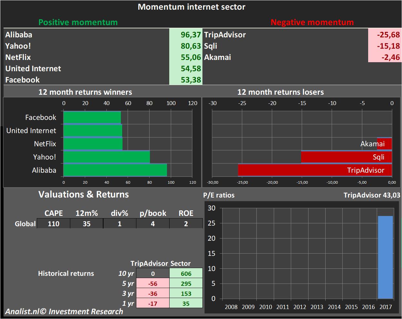The image size is (402, 319).
Task: Click the ROE column header
Action: click(x=186, y=213)
